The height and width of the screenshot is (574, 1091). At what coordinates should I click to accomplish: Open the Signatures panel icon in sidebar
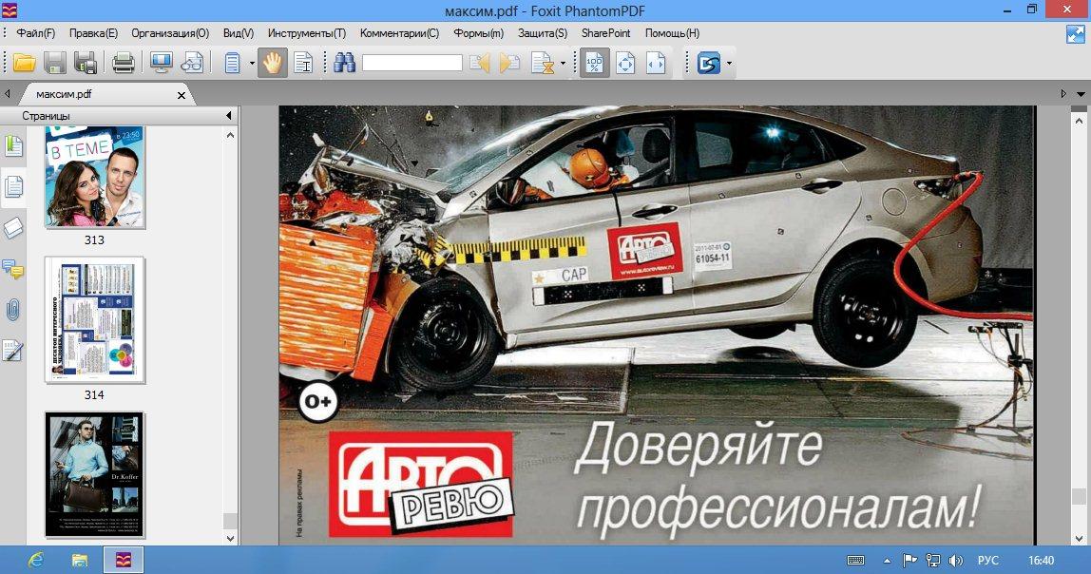pos(12,351)
